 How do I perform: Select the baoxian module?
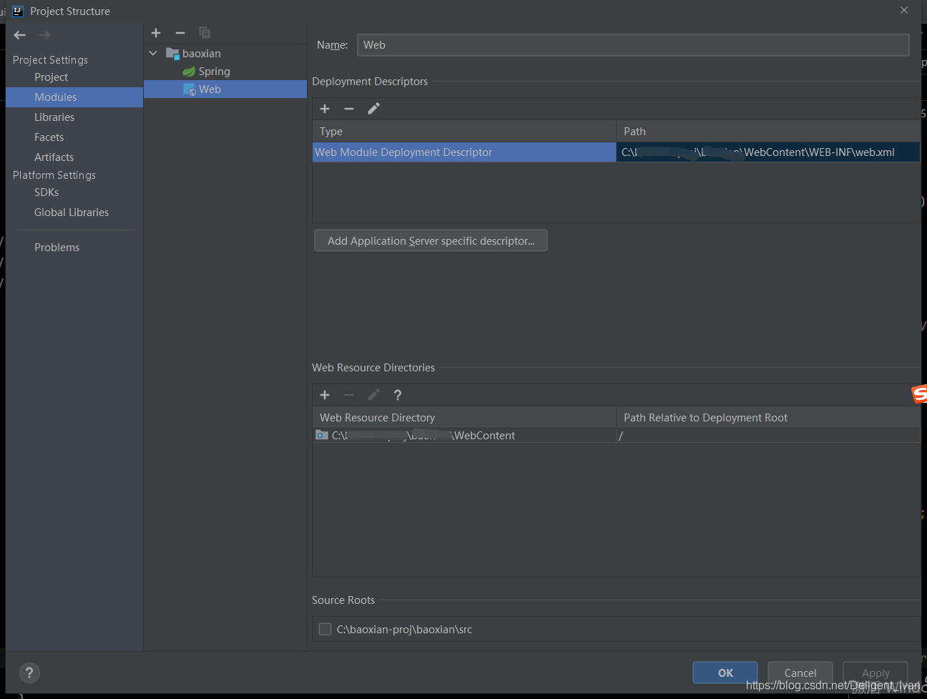click(201, 54)
